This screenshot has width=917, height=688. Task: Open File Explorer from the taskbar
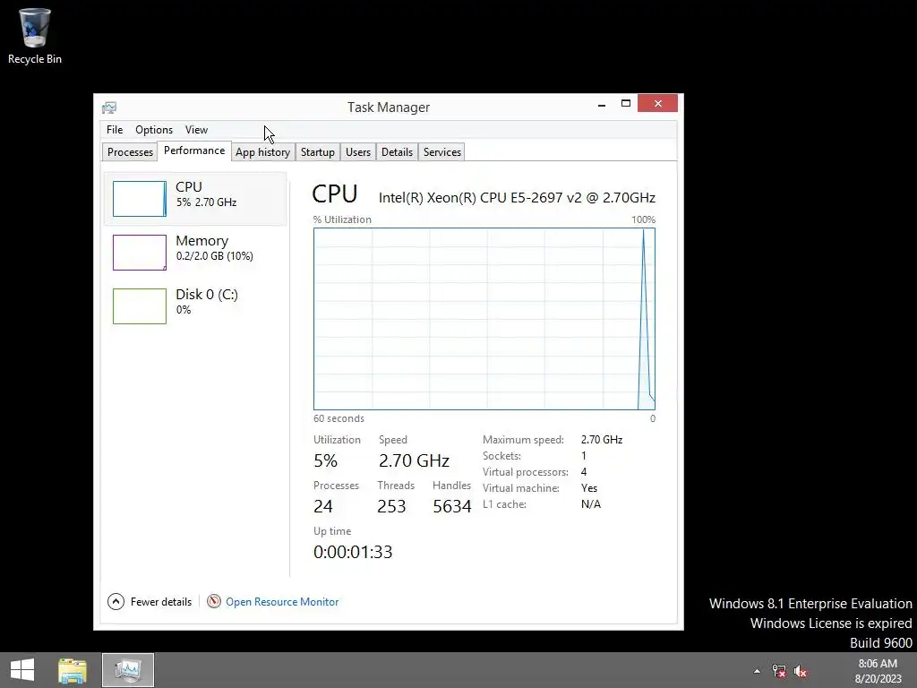point(73,670)
